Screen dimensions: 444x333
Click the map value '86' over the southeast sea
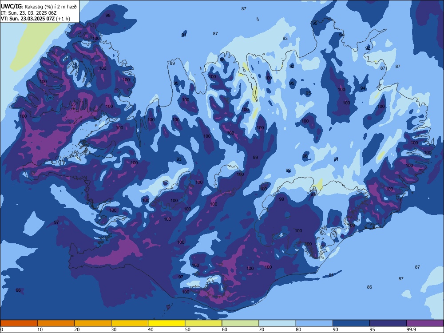(369, 287)
